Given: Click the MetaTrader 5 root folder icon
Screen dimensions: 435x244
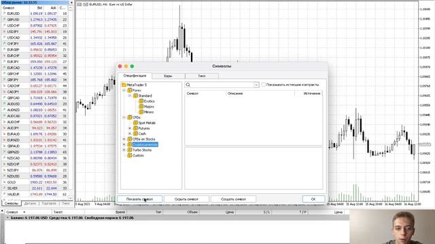Looking at the screenshot, I should coord(124,85).
